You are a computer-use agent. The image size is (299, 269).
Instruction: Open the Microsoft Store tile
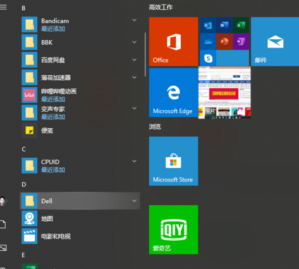click(x=173, y=161)
